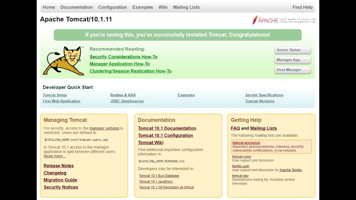Viewport: 356px width, 200px height.
Task: Click the Host Manager button
Action: pyautogui.click(x=293, y=70)
